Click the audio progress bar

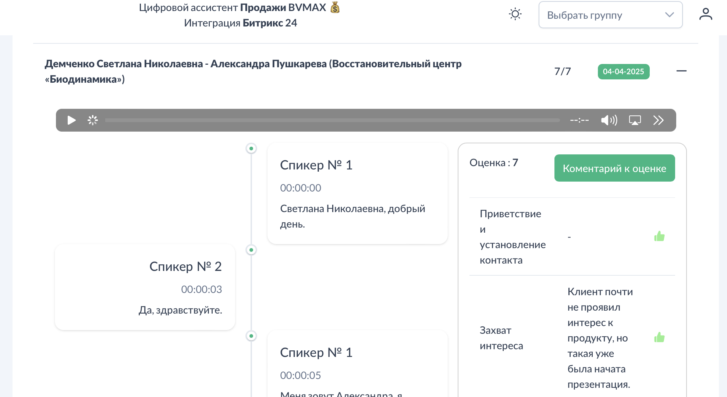332,120
